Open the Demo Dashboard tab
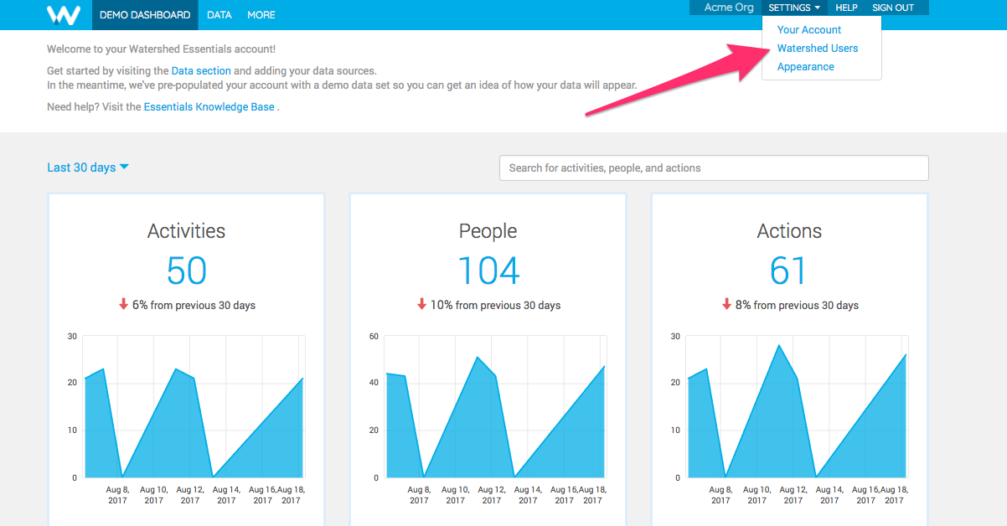 (x=145, y=15)
